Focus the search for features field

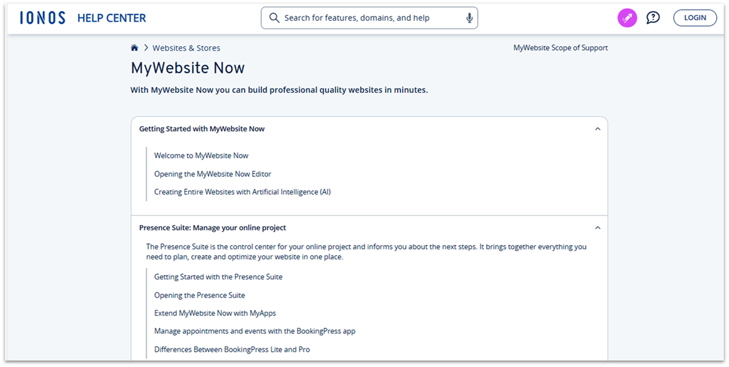point(369,18)
